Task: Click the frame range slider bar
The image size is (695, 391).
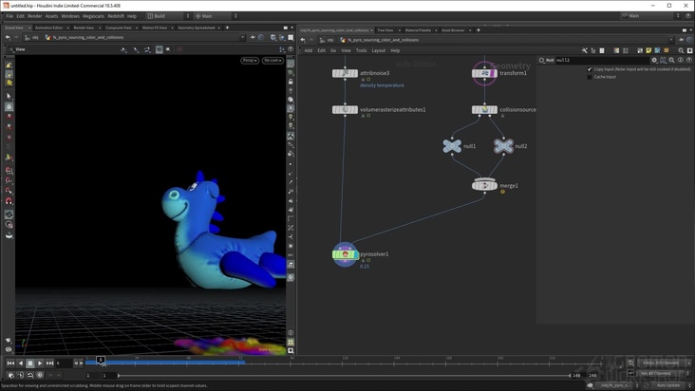Action: [x=344, y=375]
